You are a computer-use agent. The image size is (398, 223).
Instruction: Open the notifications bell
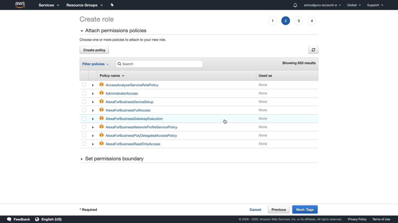pyautogui.click(x=295, y=5)
